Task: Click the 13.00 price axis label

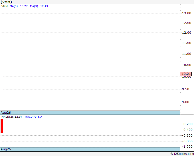Action: click(187, 13)
